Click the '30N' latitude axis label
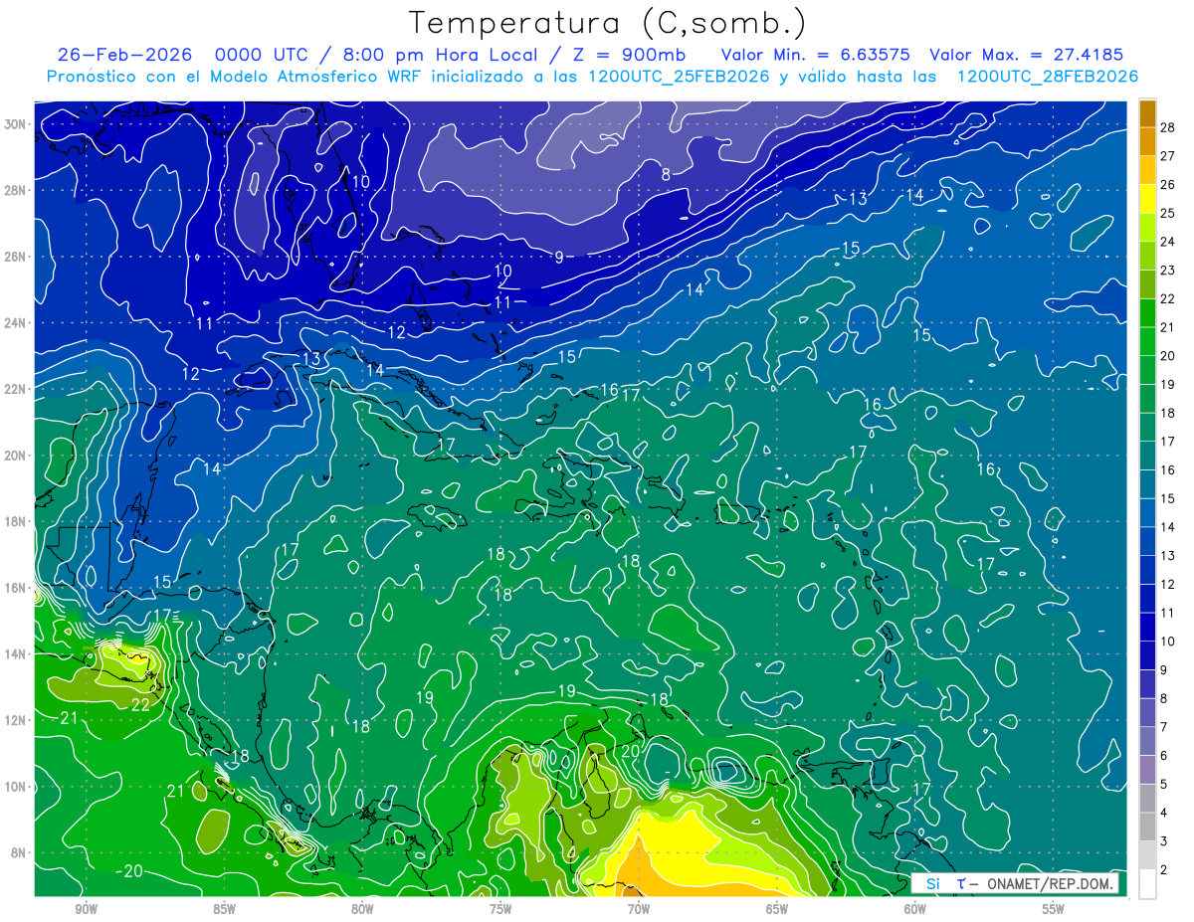Viewport: 1194px width, 922px height. 14,124
